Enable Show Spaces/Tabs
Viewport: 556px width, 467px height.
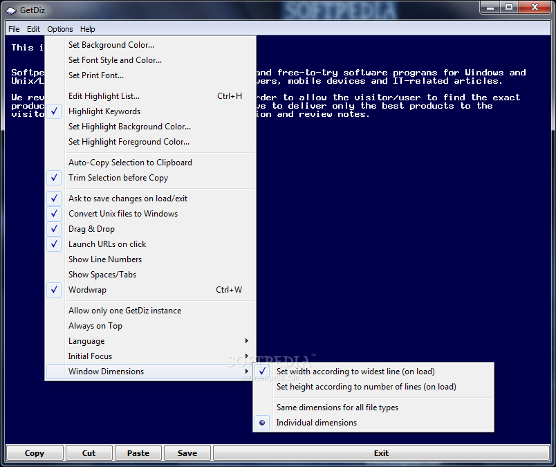pyautogui.click(x=151, y=275)
